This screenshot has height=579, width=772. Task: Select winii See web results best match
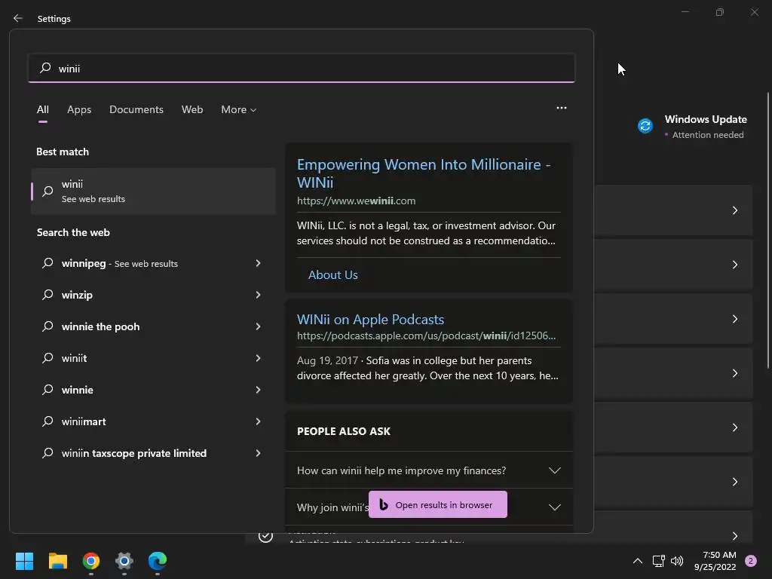tap(153, 191)
